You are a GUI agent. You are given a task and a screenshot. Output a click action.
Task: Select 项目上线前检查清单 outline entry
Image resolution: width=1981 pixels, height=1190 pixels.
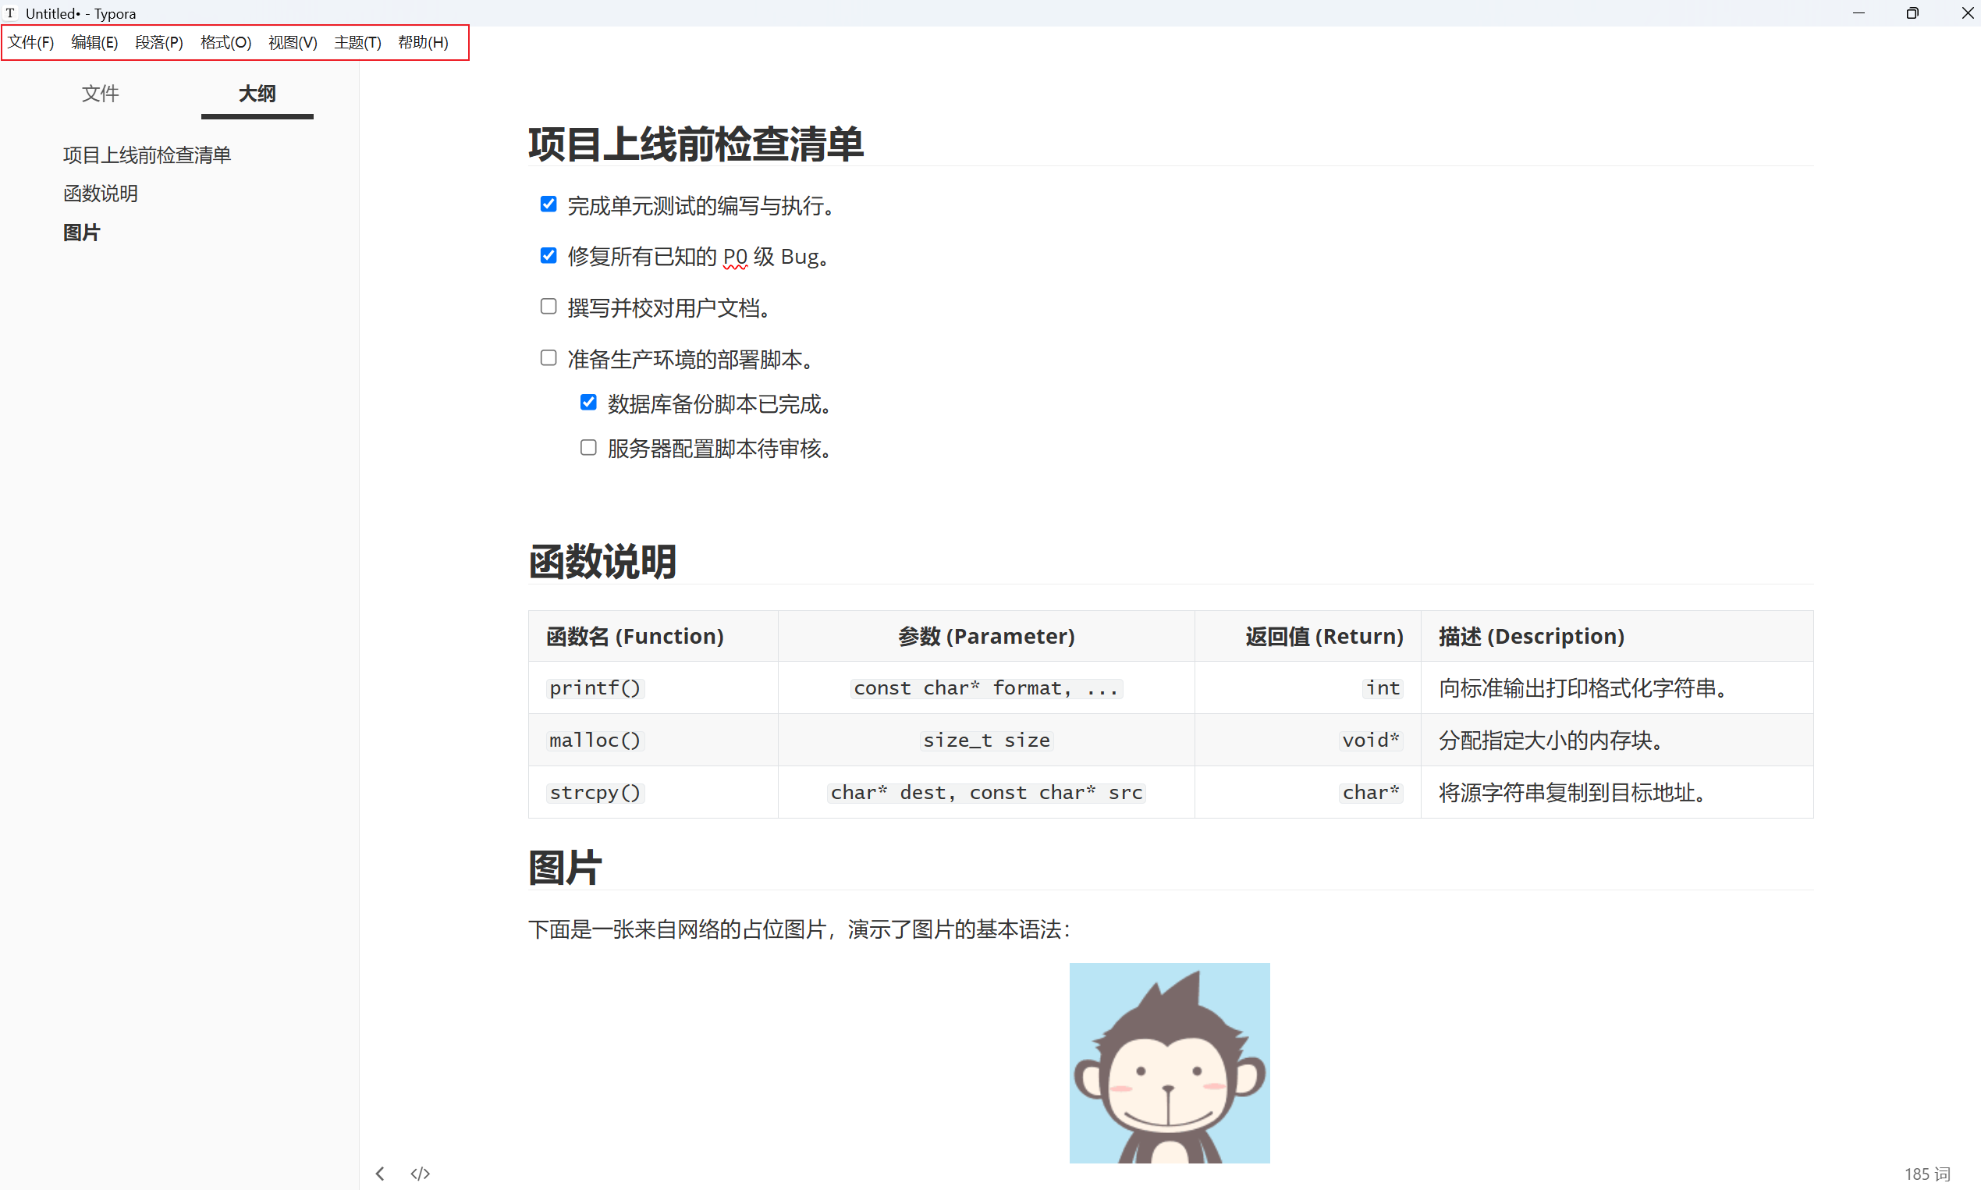tap(147, 155)
